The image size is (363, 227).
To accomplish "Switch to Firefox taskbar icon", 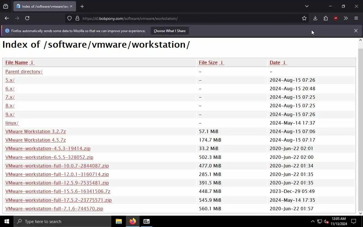I will pyautogui.click(x=133, y=221).
